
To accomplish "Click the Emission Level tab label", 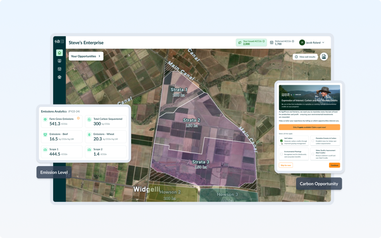I will coord(54,172).
